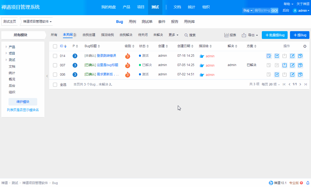Click the copy icon for bug 007
311x187 pixels.
(300, 65)
